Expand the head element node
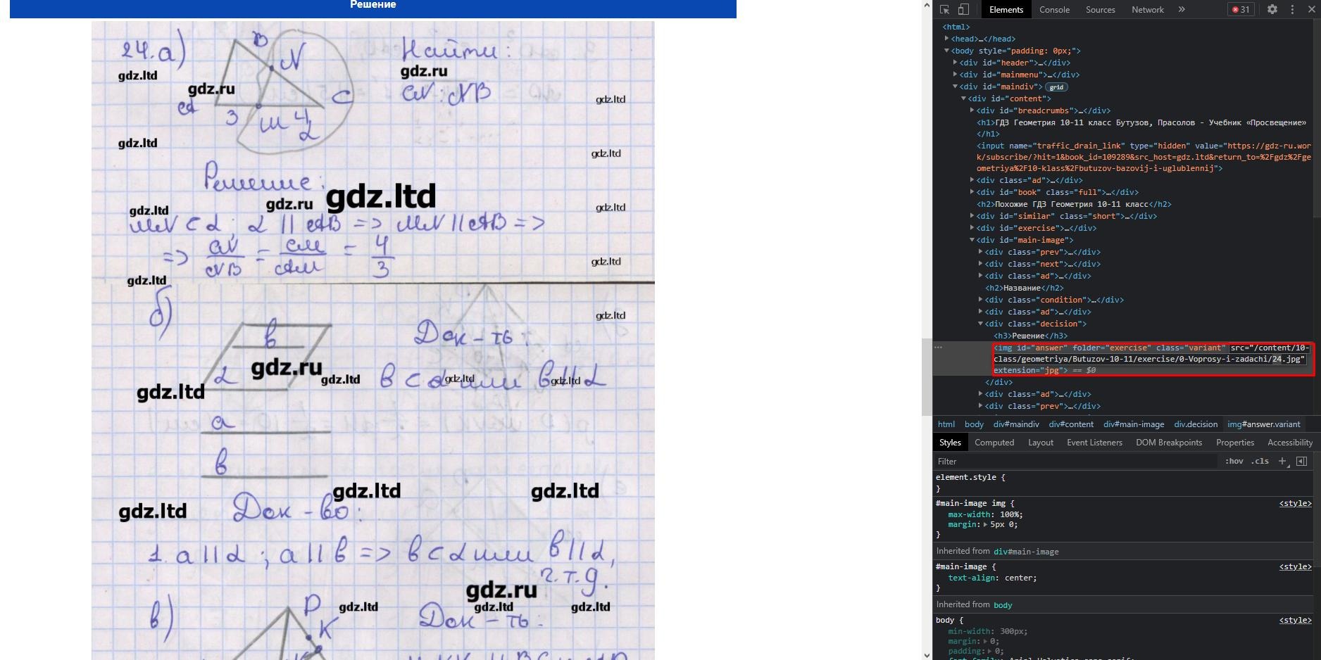This screenshot has height=660, width=1321. tap(947, 39)
